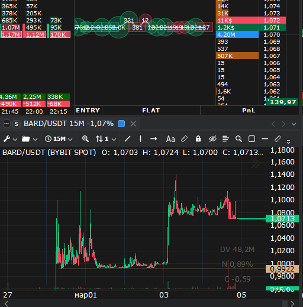The height and width of the screenshot is (307, 303).
Task: Click the 139,97 green value label
Action: point(282,102)
